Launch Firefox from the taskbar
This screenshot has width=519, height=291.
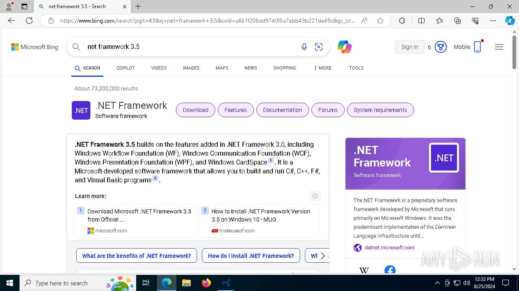206,283
